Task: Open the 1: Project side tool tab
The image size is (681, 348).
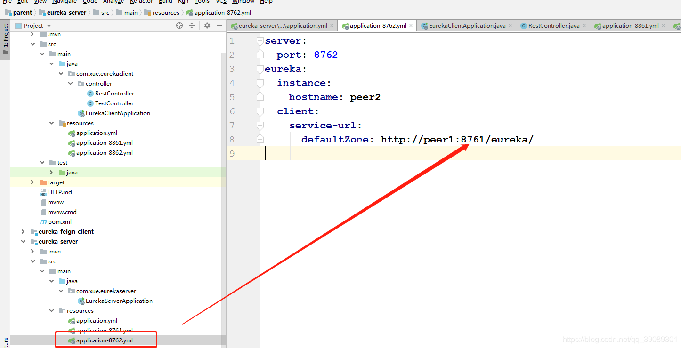Action: tap(5, 40)
